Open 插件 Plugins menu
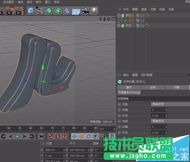This screenshot has width=190, height=162. click(x=30, y=2)
